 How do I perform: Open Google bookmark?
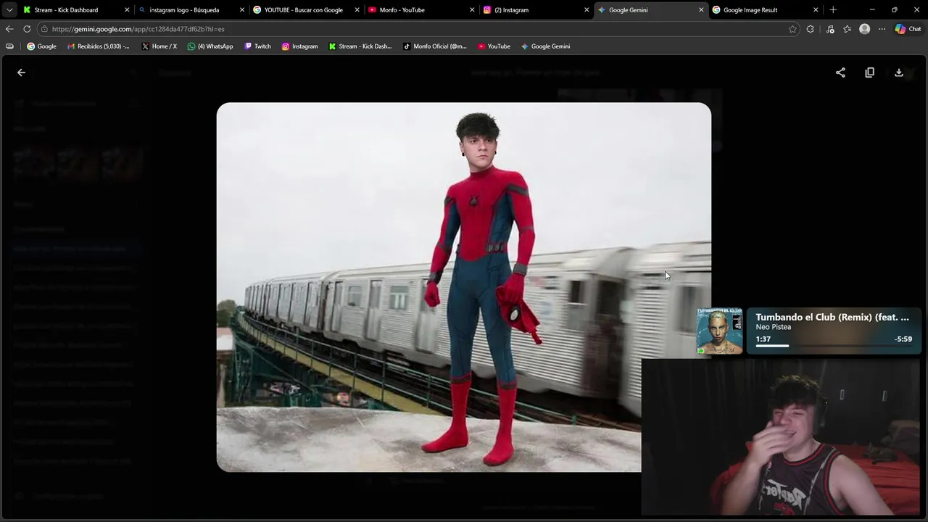(x=41, y=46)
